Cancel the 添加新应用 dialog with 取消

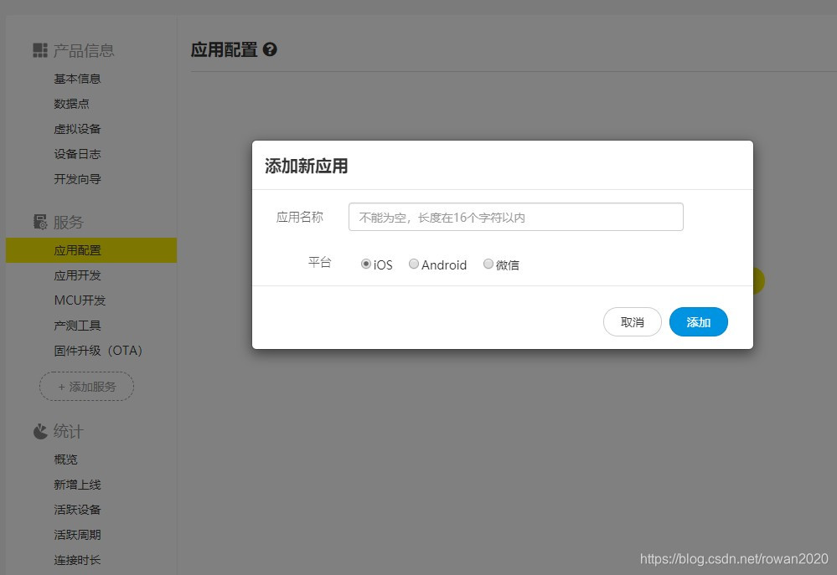(x=632, y=321)
